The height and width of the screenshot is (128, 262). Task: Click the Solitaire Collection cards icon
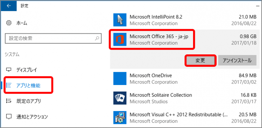click(x=120, y=98)
